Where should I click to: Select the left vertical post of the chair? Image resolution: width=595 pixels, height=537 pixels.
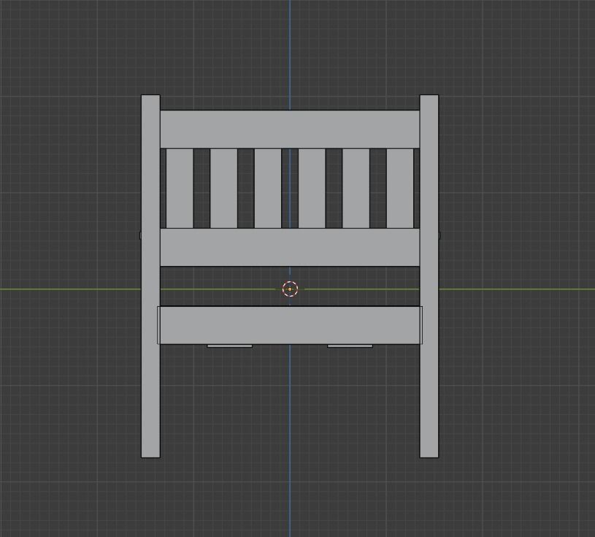click(x=150, y=276)
